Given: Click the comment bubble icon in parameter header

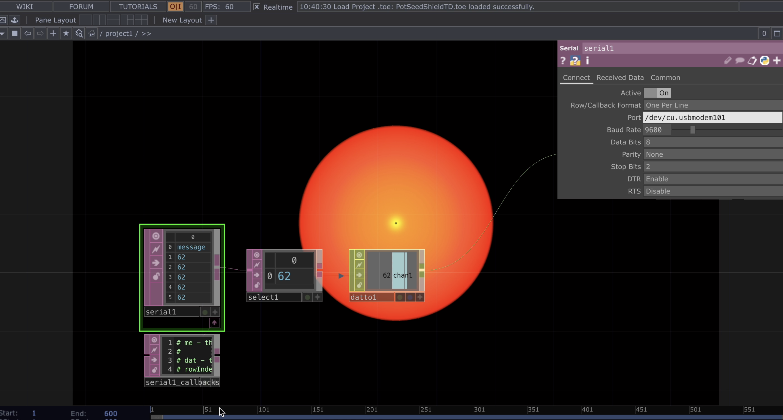Looking at the screenshot, I should [740, 61].
